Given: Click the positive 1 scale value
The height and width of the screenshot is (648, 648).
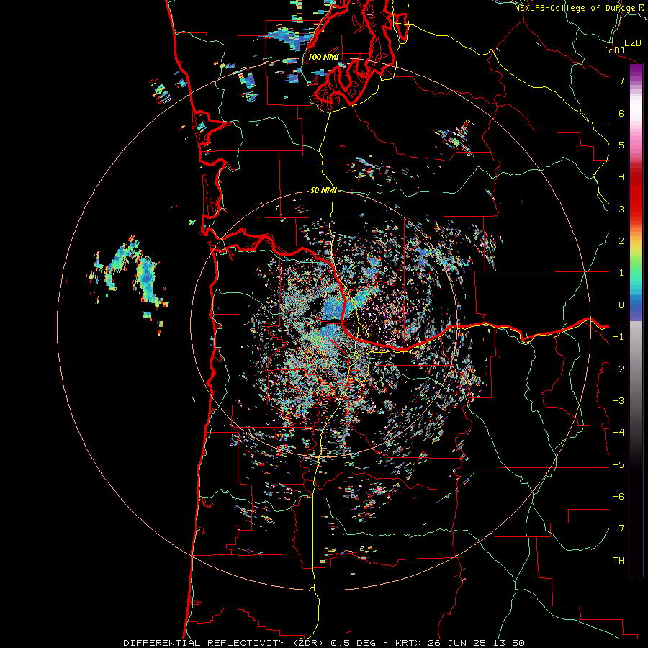Looking at the screenshot, I should pyautogui.click(x=621, y=273).
